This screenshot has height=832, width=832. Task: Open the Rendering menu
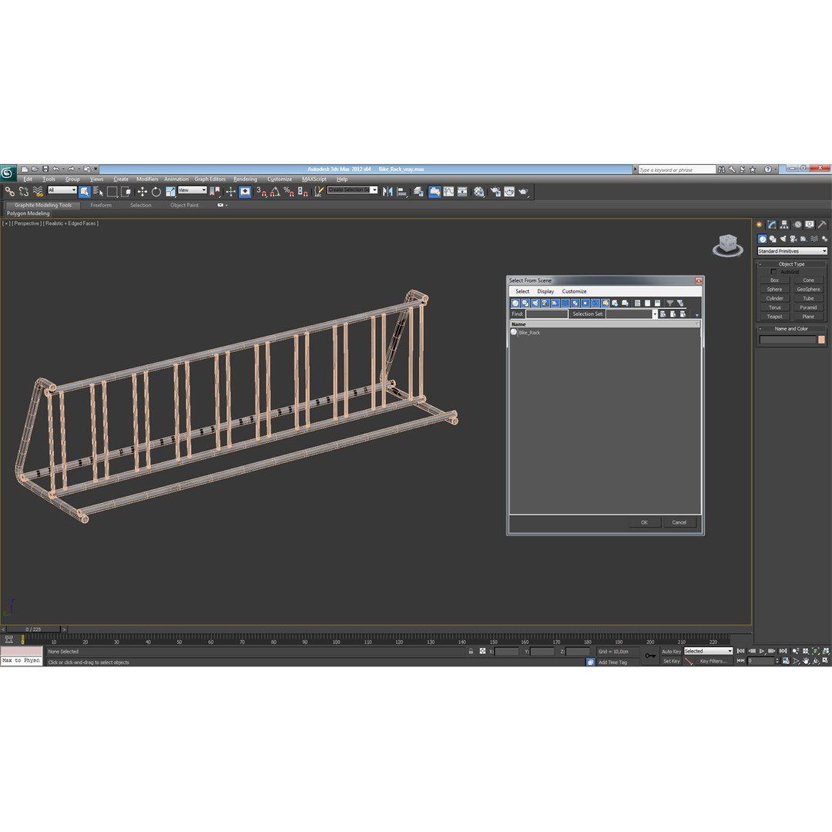tap(245, 179)
